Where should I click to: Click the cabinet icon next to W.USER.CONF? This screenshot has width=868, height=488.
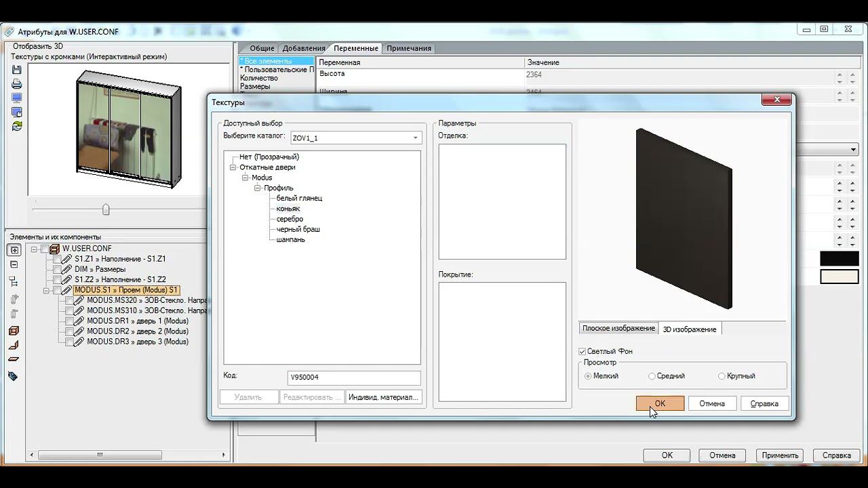point(55,249)
